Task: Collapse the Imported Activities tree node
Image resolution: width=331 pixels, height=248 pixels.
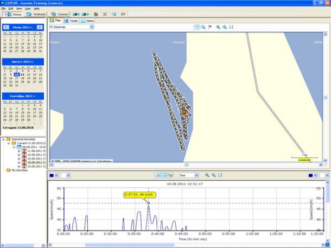Action: click(x=4, y=139)
